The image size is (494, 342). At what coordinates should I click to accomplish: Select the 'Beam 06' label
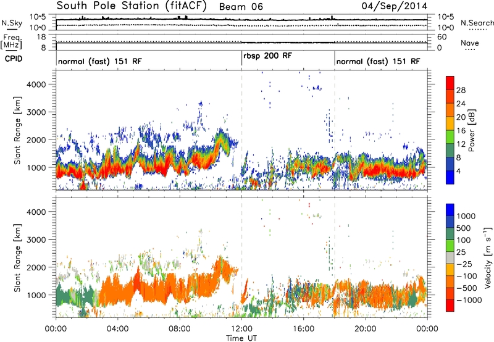[241, 7]
